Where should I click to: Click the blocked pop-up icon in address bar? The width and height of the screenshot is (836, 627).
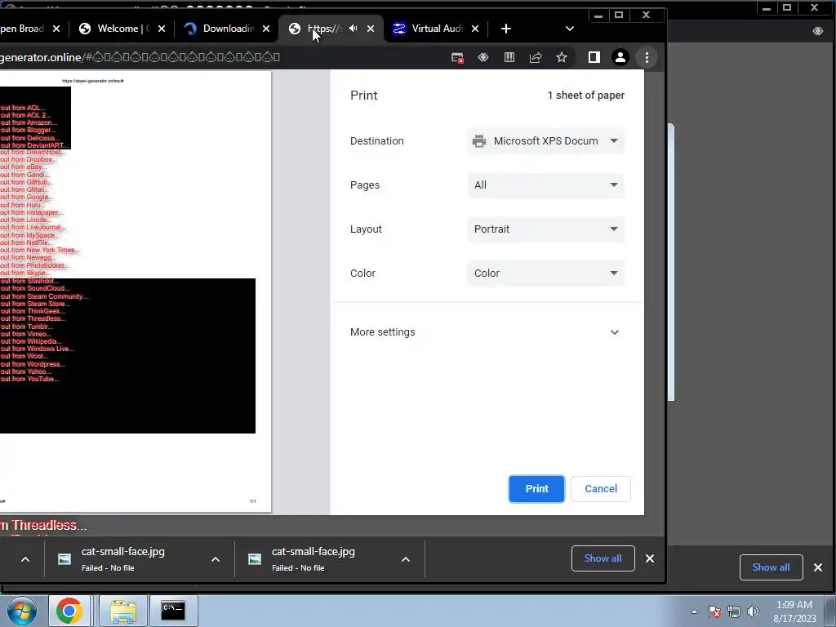457,58
